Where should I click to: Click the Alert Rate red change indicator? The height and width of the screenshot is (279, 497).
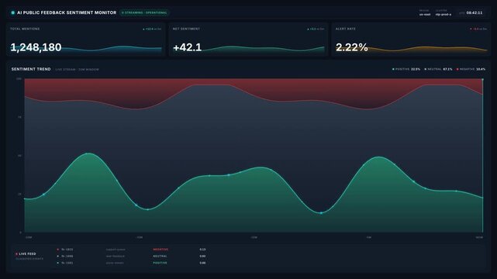[478, 29]
